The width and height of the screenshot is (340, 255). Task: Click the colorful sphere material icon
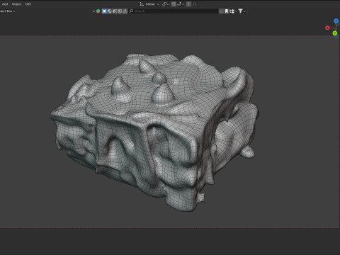98,11
